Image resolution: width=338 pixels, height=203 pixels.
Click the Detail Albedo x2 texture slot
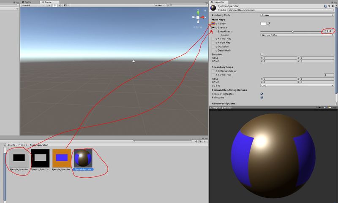(213, 71)
